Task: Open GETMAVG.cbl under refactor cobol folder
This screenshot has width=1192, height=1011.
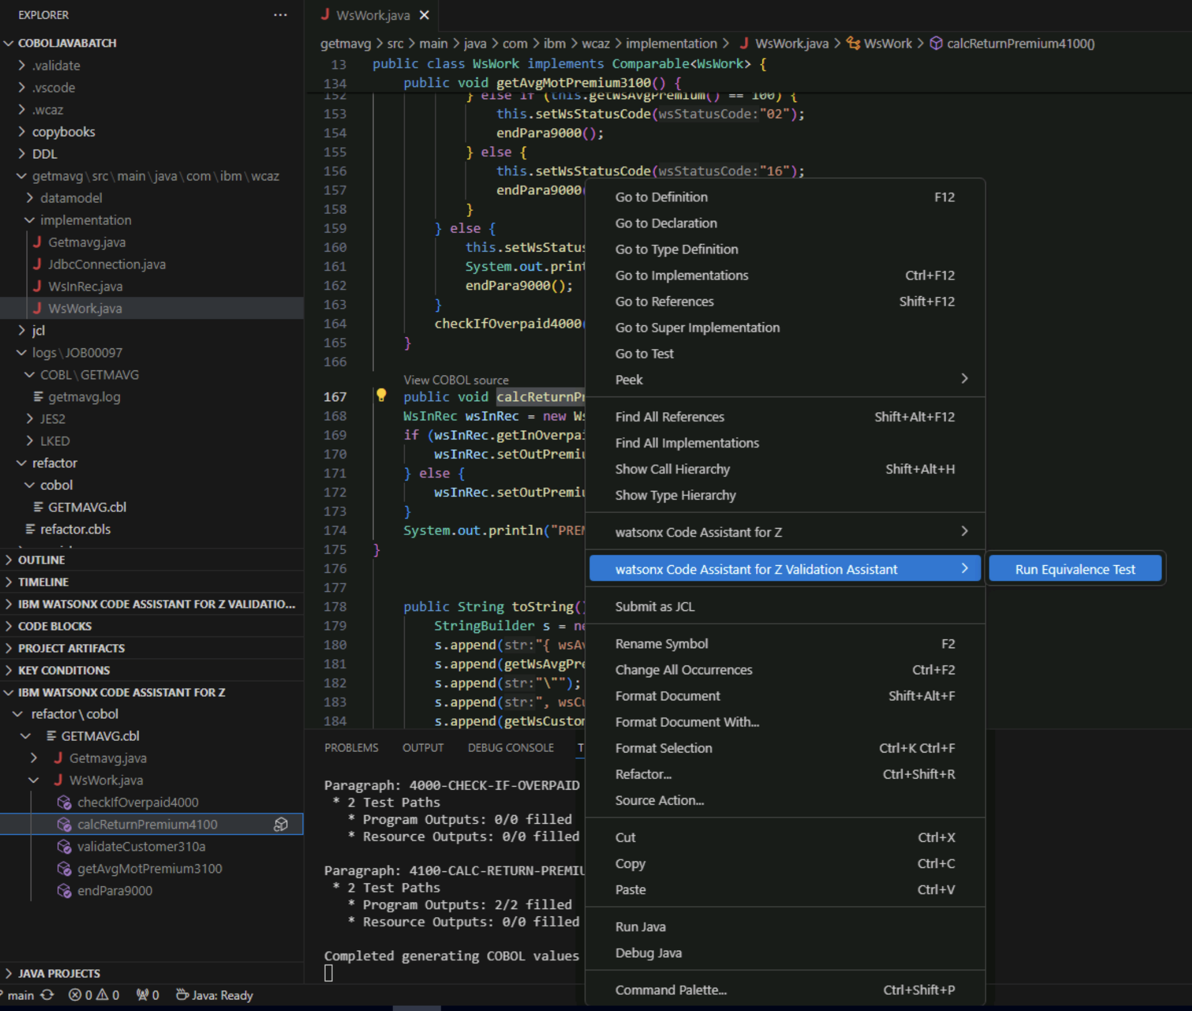Action: pos(87,507)
